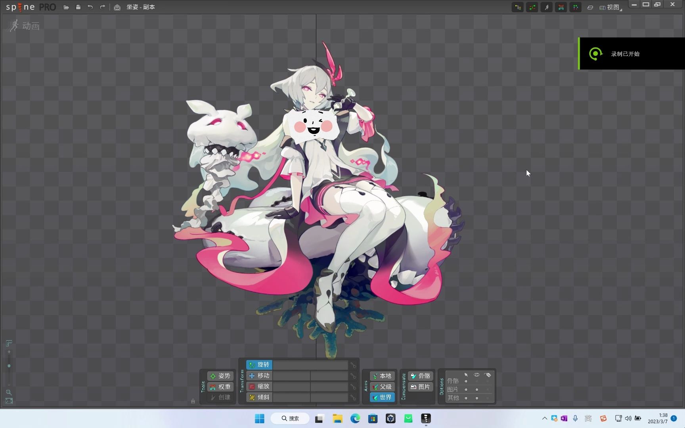Open the mesh/bounding view red-frame icon
The height and width of the screenshot is (428, 685).
click(x=561, y=7)
